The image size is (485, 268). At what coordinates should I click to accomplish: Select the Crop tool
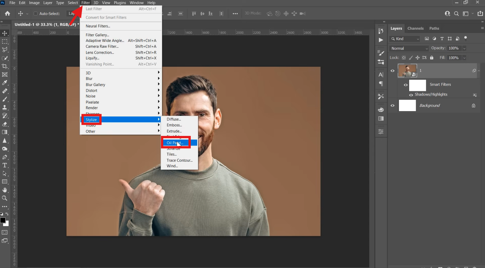tap(5, 66)
